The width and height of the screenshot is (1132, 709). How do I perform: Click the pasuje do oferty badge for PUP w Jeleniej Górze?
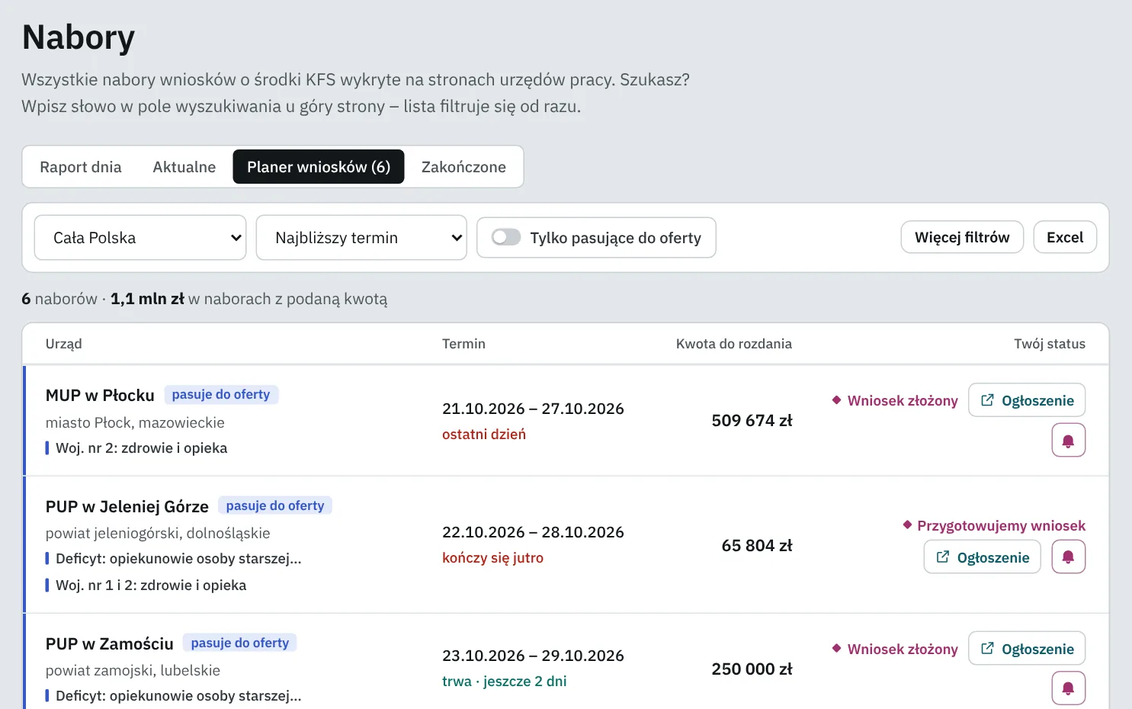(275, 505)
